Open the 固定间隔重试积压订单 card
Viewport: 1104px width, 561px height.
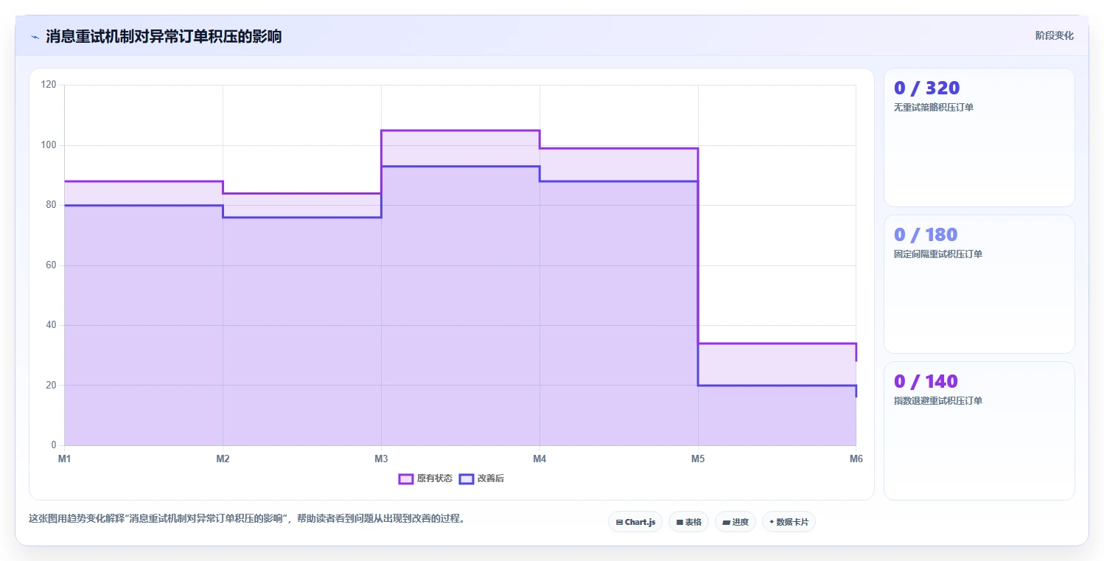click(x=979, y=284)
